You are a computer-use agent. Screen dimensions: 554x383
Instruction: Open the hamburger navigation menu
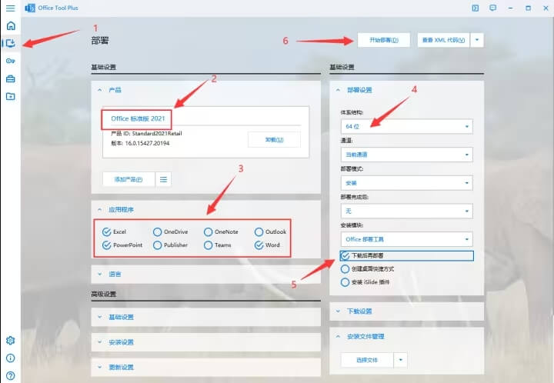pos(11,8)
